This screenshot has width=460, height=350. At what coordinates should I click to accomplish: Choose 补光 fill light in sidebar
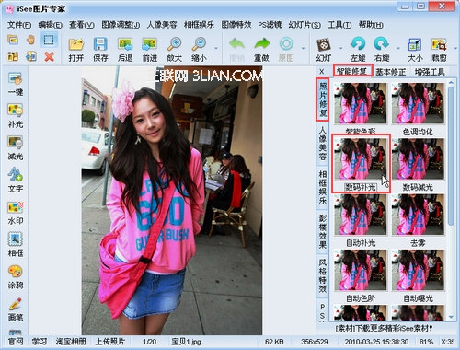pyautogui.click(x=16, y=116)
